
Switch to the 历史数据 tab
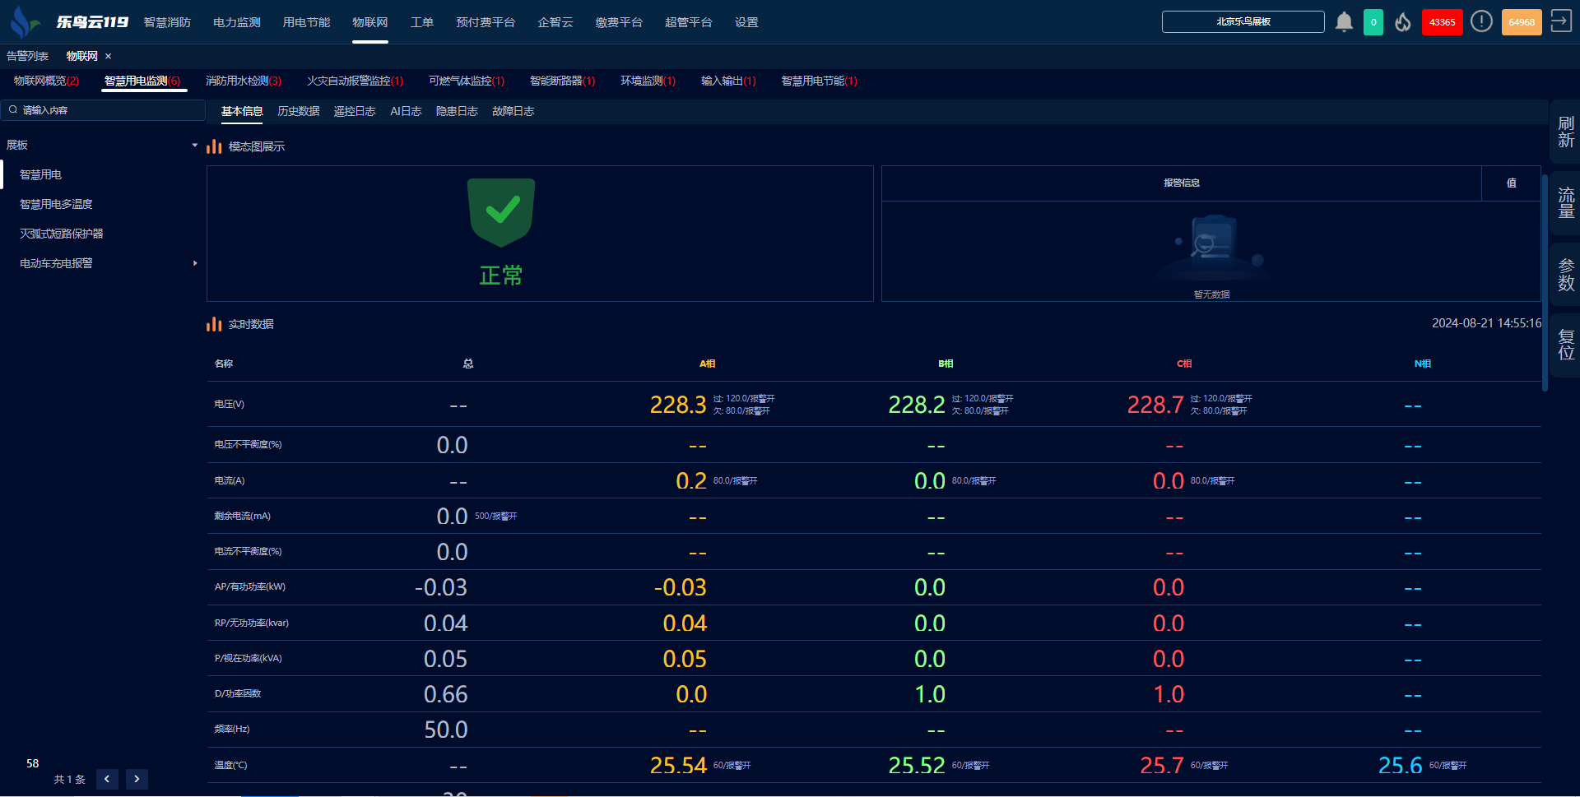298,111
